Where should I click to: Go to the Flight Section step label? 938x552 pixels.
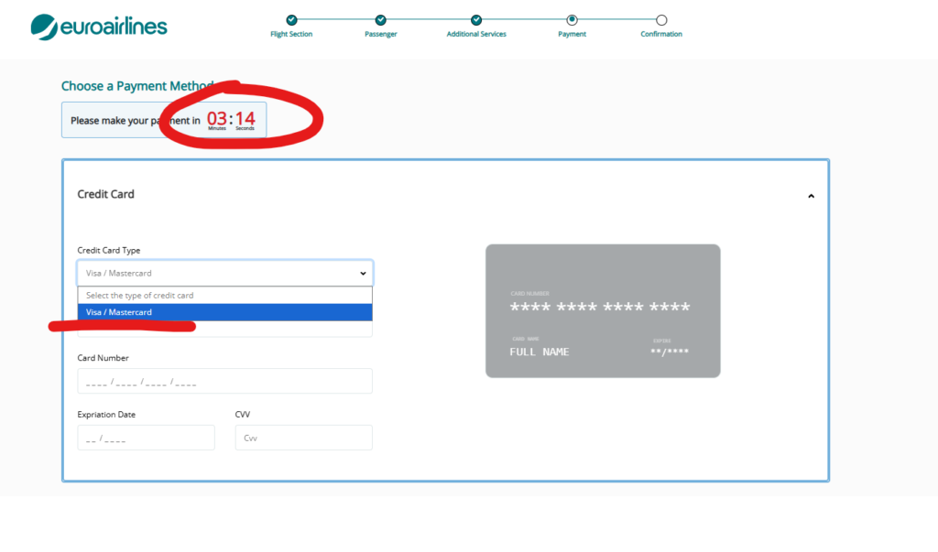291,35
